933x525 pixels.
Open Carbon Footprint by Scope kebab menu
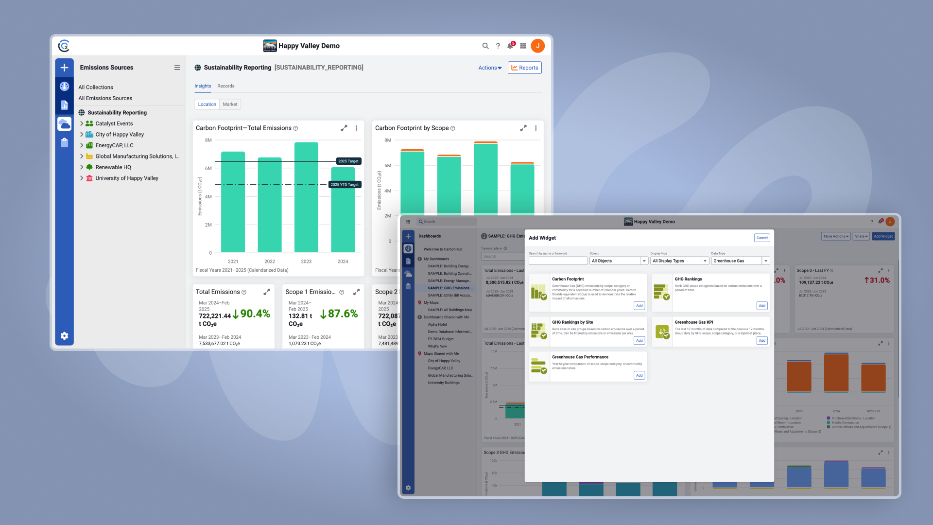click(536, 128)
